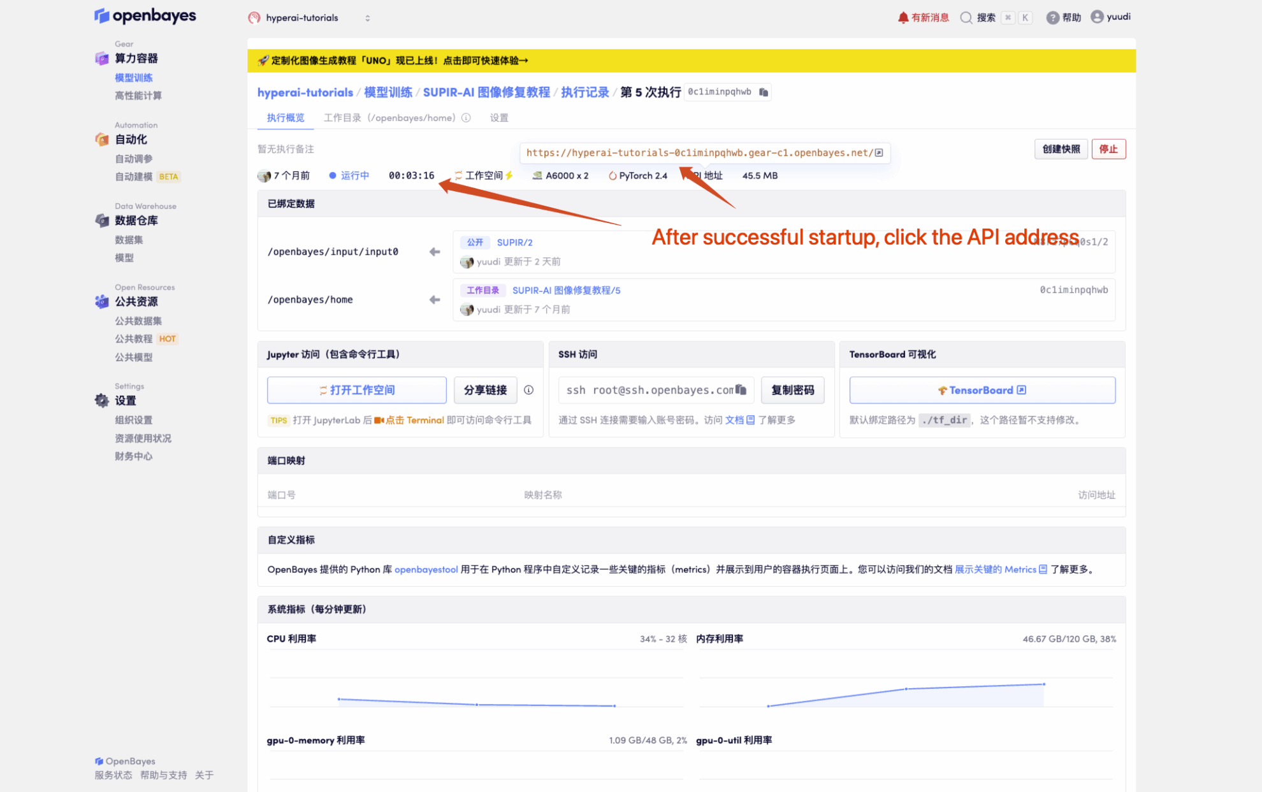The height and width of the screenshot is (792, 1262).
Task: Click the help question mark icon
Action: [1052, 18]
